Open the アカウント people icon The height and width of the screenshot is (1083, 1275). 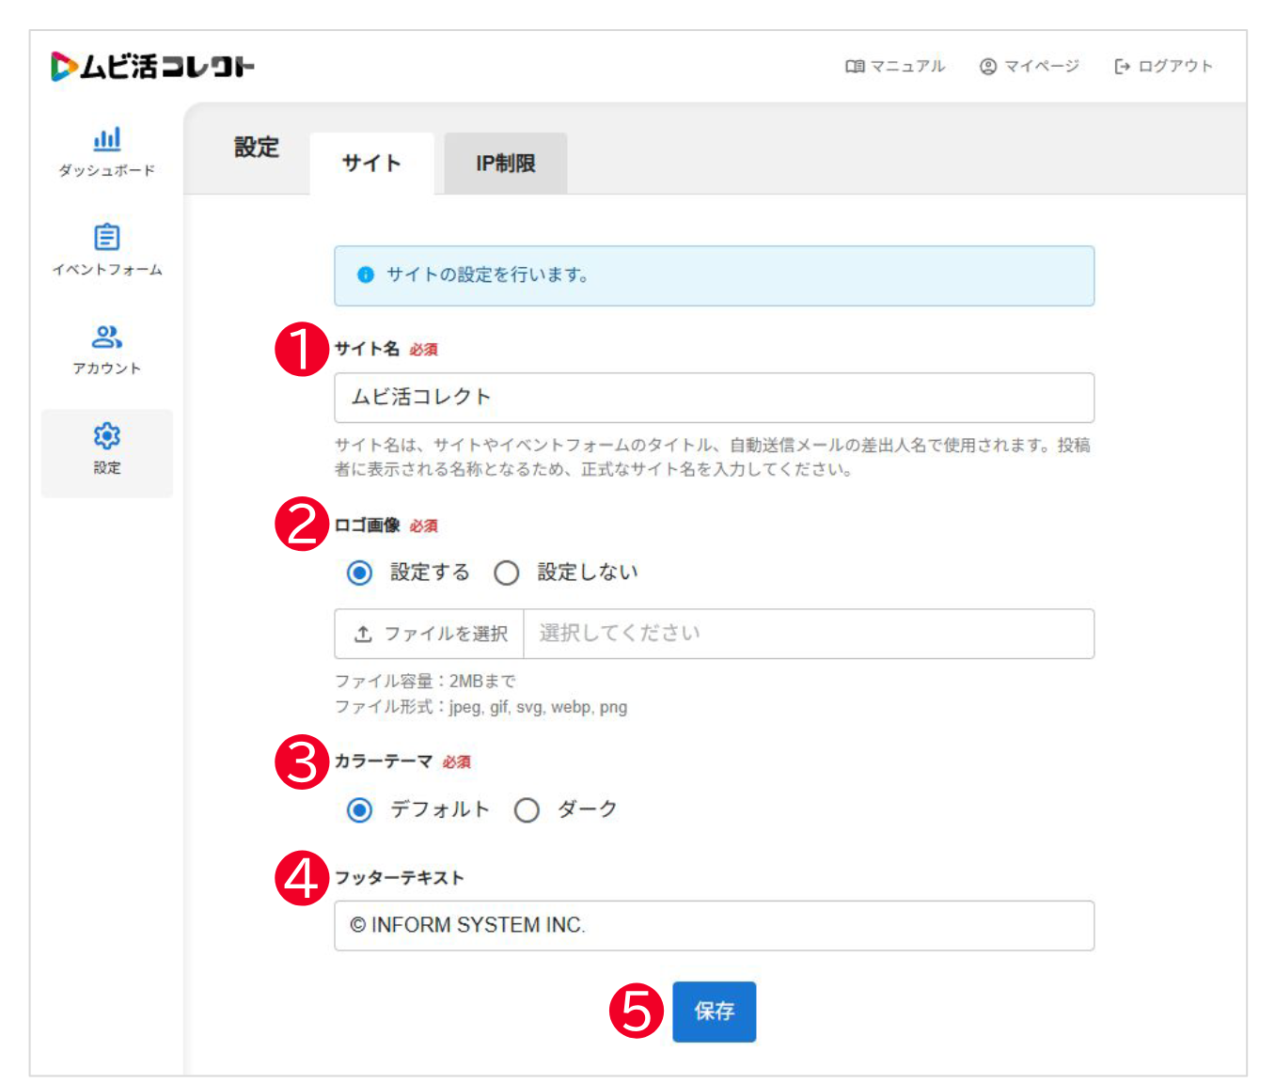coord(107,337)
